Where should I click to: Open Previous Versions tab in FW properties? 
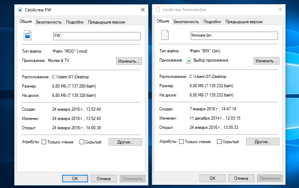[107, 22]
